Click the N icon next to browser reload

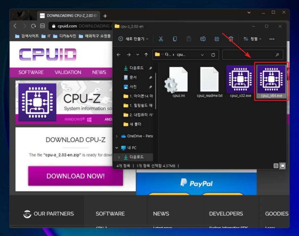pyautogui.click(x=42, y=26)
